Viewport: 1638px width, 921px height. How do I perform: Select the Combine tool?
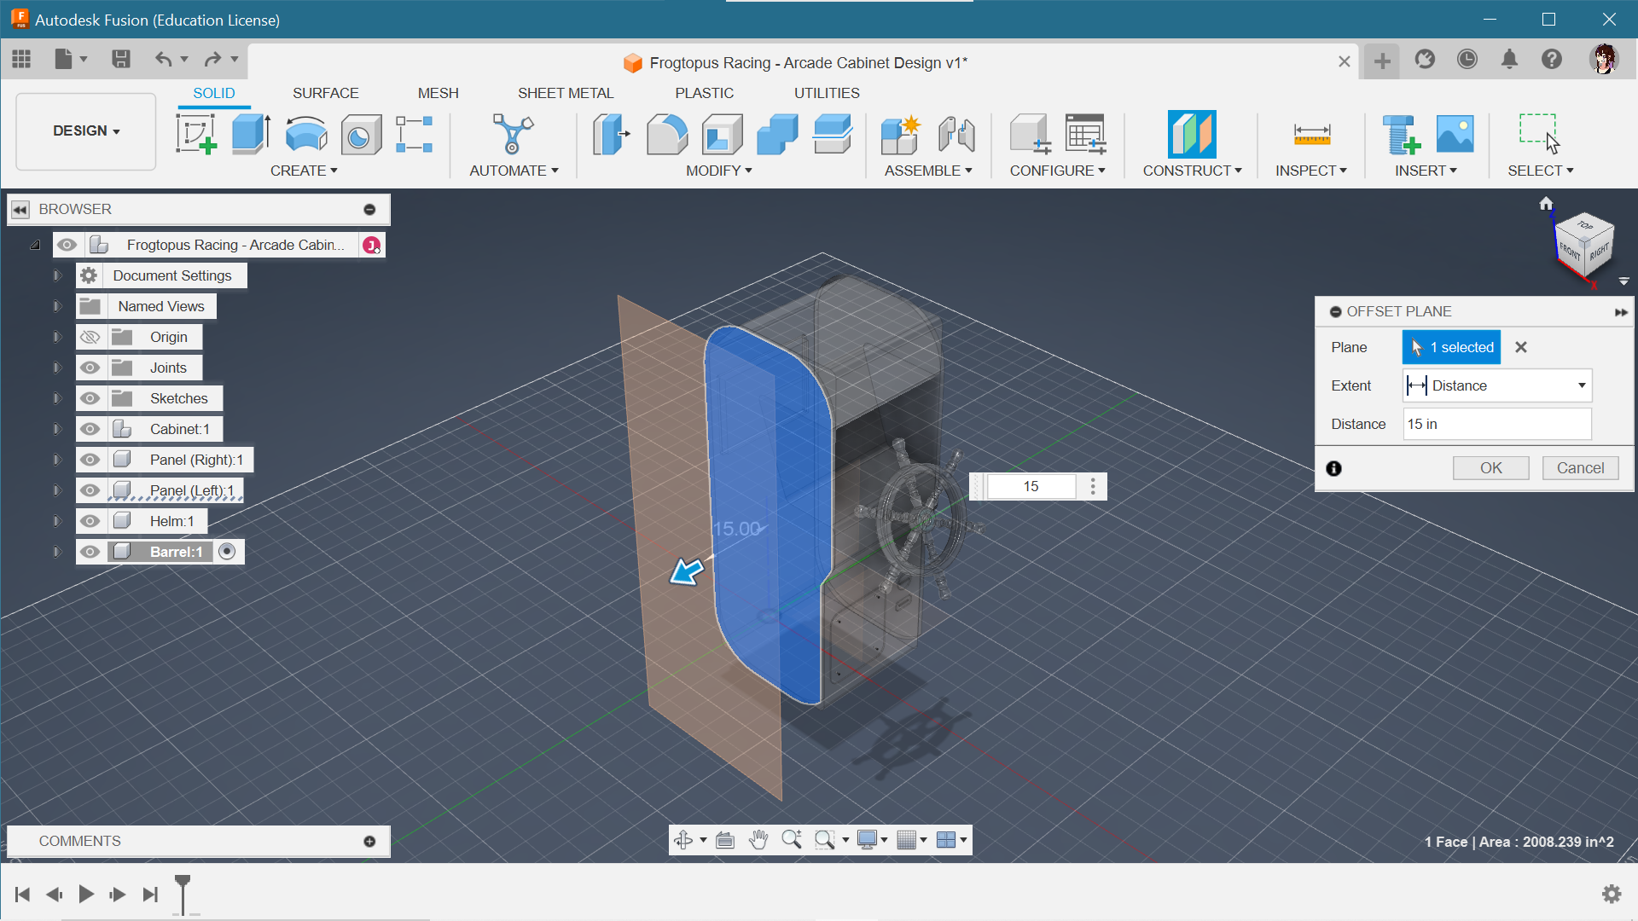[x=777, y=134]
